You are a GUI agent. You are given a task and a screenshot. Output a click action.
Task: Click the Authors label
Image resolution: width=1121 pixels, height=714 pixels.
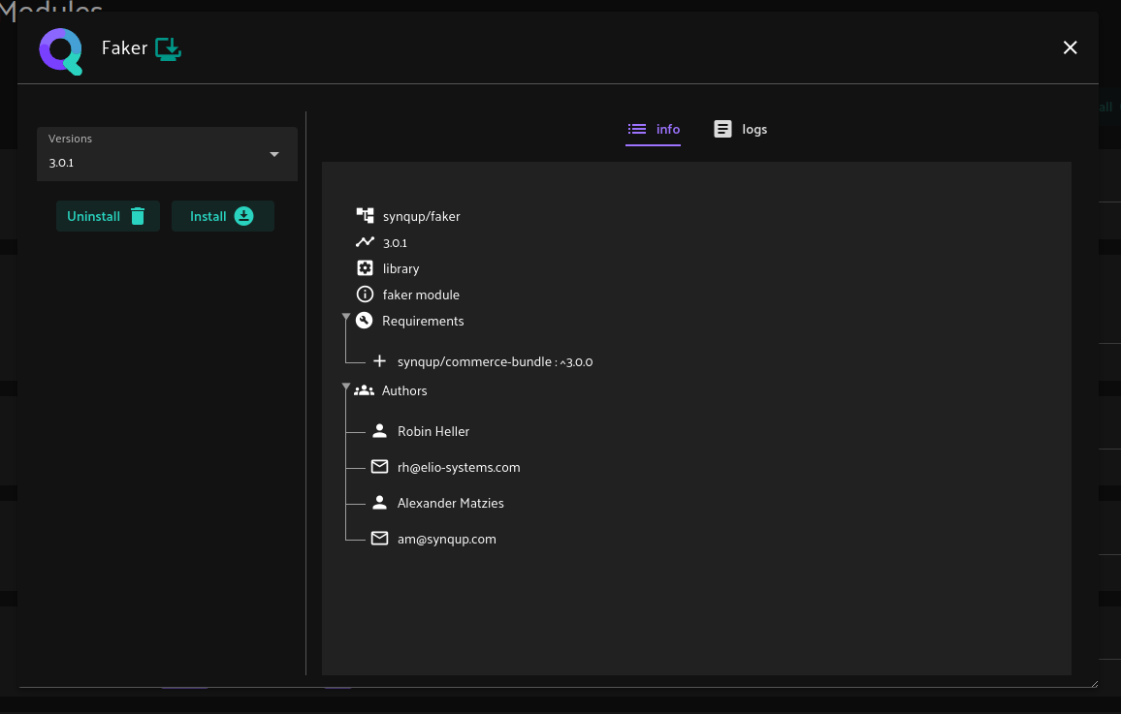[x=404, y=390]
